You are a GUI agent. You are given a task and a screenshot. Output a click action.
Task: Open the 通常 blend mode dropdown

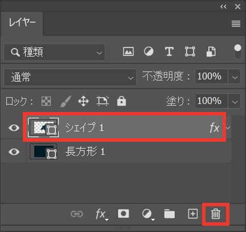(x=70, y=77)
